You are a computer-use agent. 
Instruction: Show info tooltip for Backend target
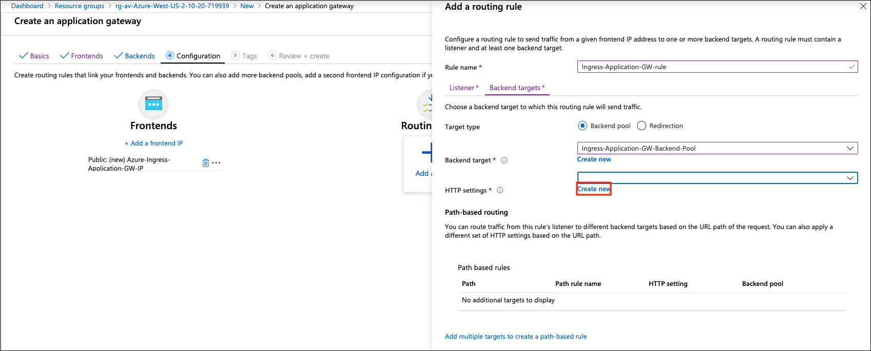[504, 160]
